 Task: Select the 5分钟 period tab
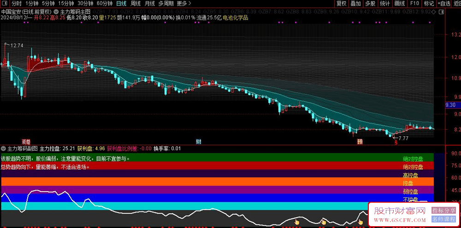coord(48,4)
